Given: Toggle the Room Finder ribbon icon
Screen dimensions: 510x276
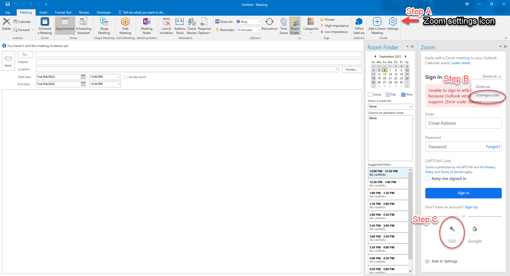Looking at the screenshot, I should pyautogui.click(x=295, y=22).
